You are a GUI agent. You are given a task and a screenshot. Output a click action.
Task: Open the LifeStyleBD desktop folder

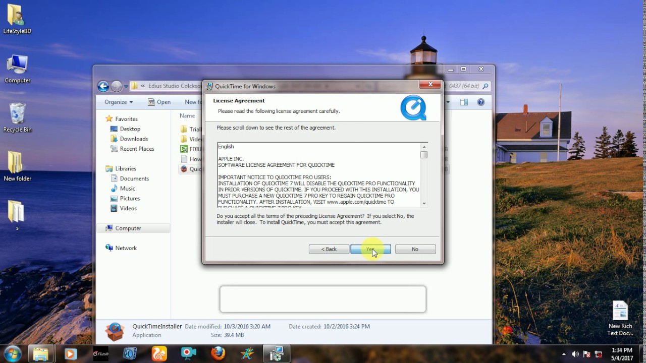point(17,19)
